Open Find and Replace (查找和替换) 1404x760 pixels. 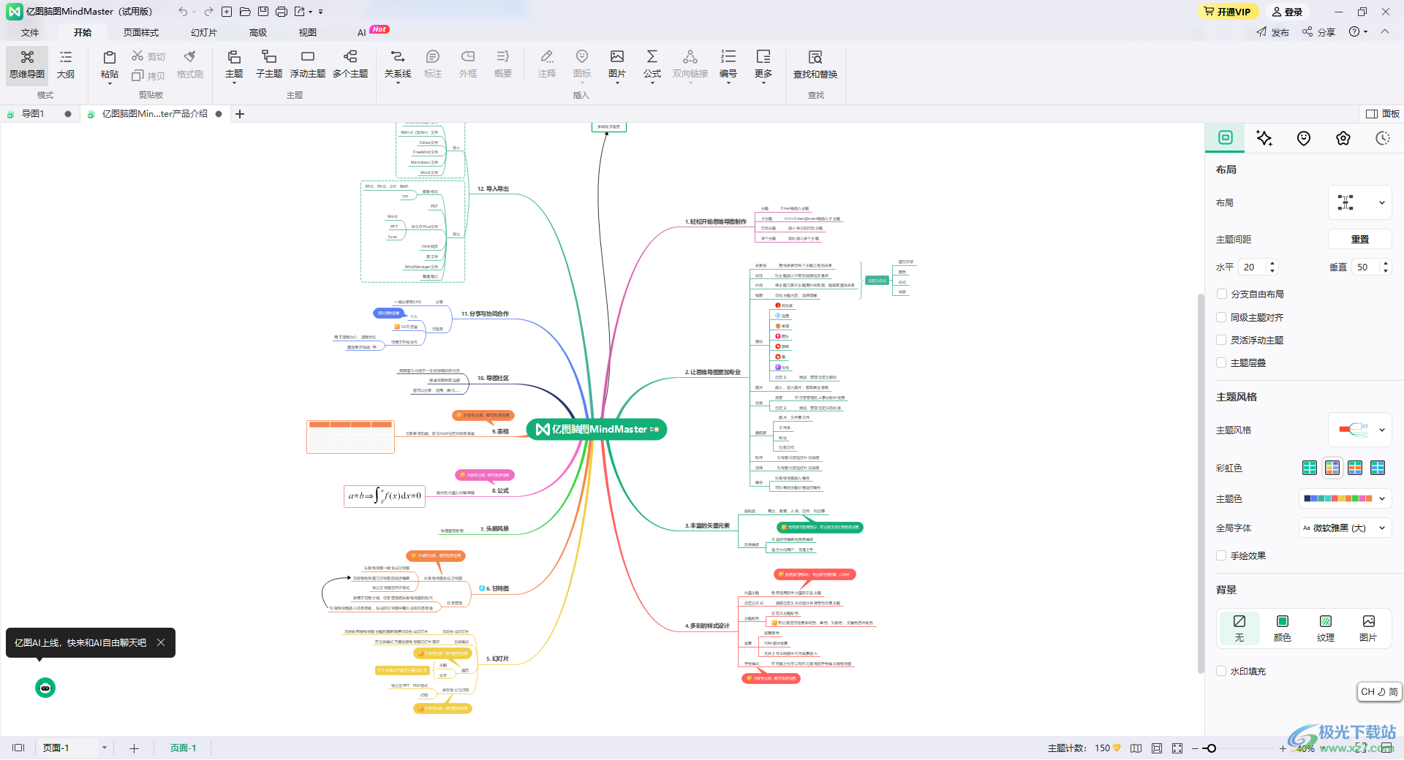point(815,65)
